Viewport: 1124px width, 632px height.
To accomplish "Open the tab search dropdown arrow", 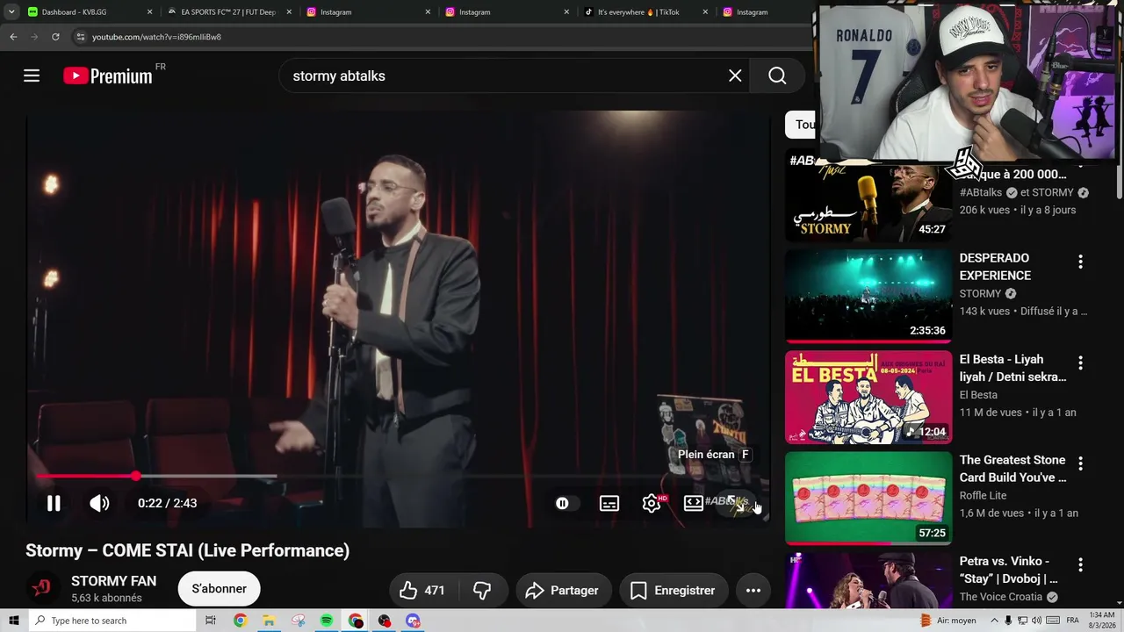I will [11, 12].
